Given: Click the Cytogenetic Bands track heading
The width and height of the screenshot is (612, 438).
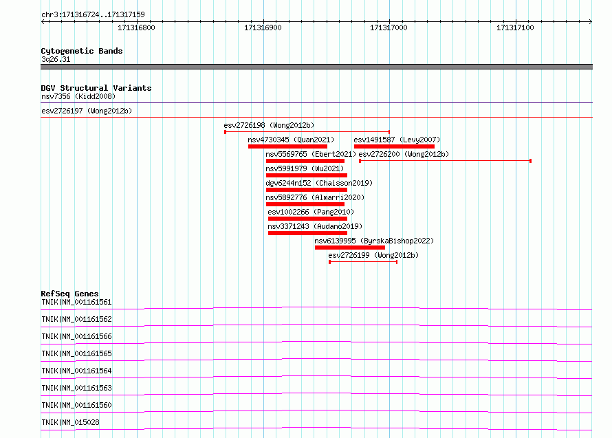Looking at the screenshot, I should click(82, 51).
